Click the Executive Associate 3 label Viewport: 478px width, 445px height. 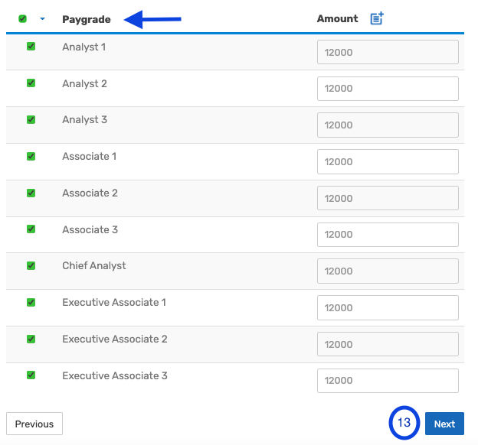pos(115,375)
